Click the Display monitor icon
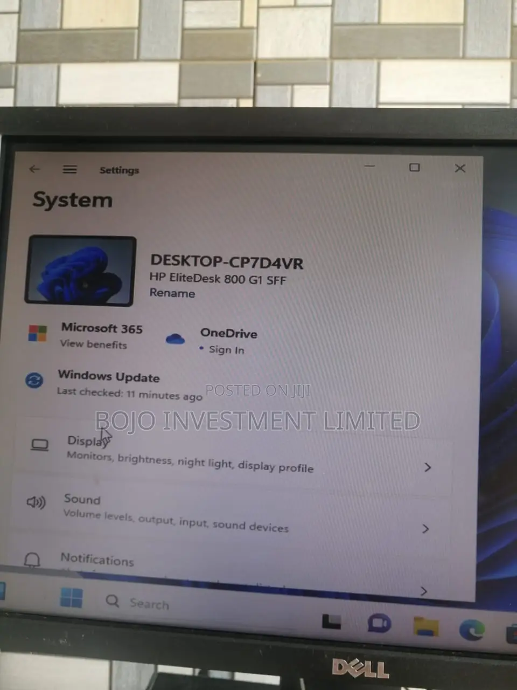Viewport: 517px width, 690px height. point(39,445)
